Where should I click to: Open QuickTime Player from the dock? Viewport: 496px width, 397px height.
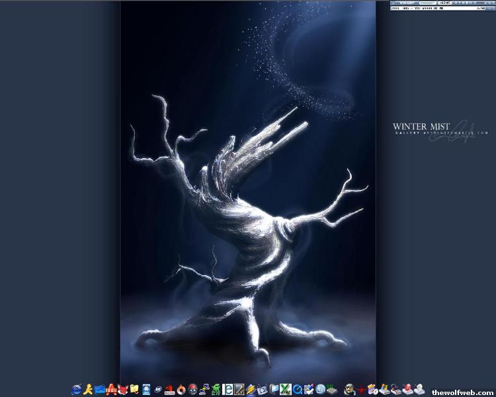click(x=298, y=389)
